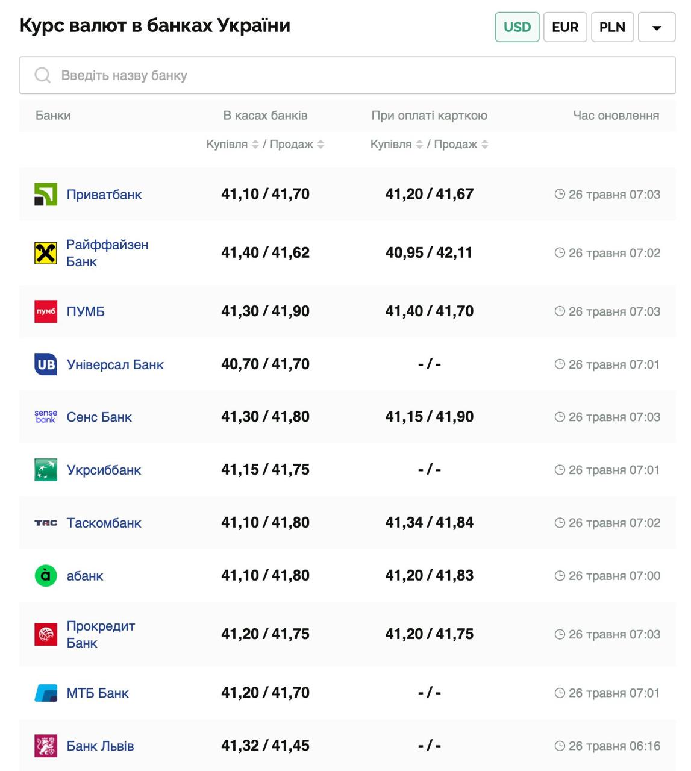Click the Укрсиббанк green logo

[46, 470]
